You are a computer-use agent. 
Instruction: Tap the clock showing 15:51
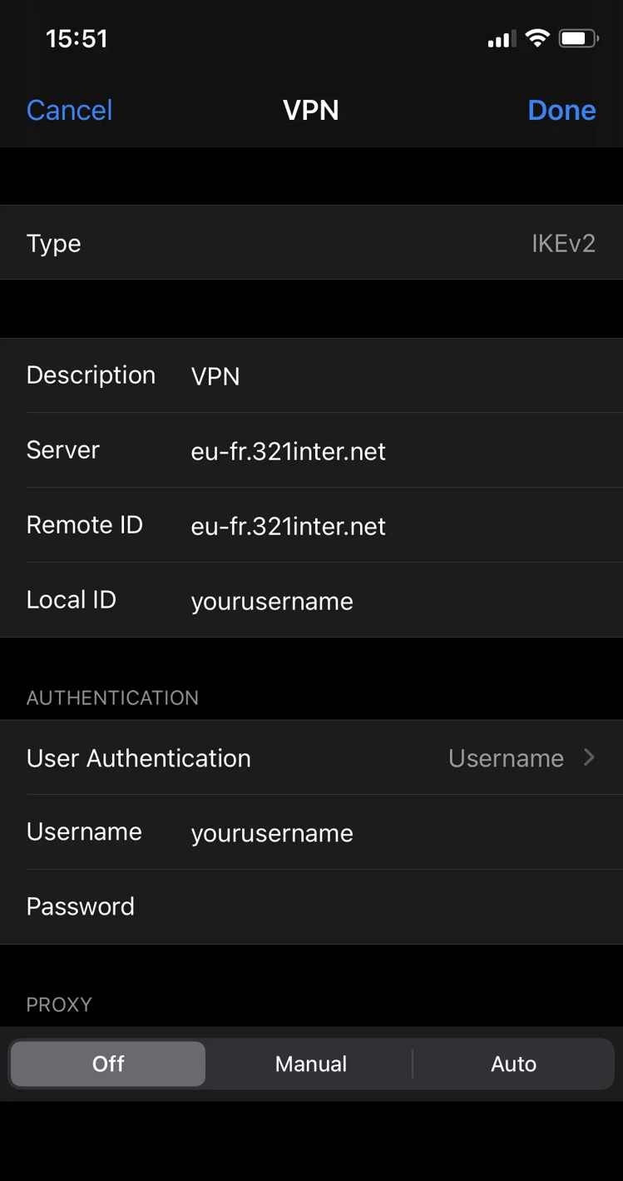[77, 39]
